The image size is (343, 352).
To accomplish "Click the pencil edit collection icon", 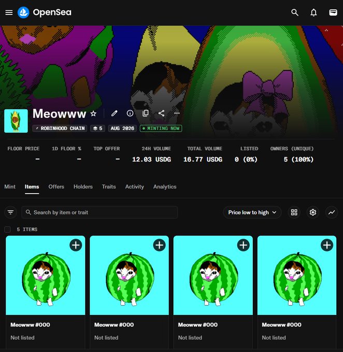I will (x=114, y=113).
